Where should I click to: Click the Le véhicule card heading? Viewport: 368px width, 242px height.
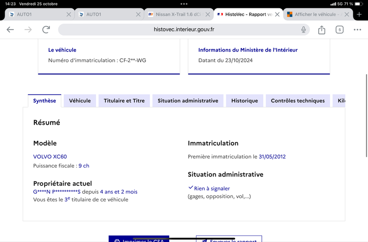click(62, 50)
